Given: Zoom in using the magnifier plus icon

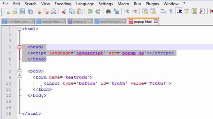Looking at the screenshot, I should click(126, 12).
